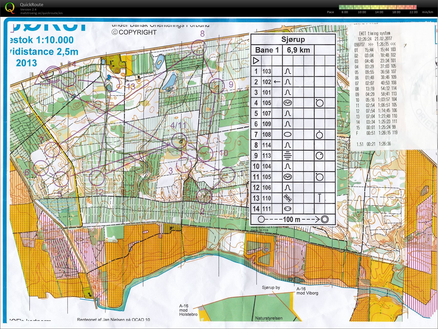438x329 pixels.
Task: Click the '100 m' finish run-in label
Action: (291, 219)
